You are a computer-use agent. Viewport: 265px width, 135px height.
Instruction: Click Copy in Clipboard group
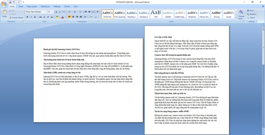click(x=12, y=14)
